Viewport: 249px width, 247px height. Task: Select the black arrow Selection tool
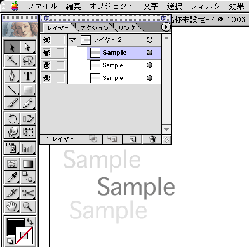pos(12,47)
